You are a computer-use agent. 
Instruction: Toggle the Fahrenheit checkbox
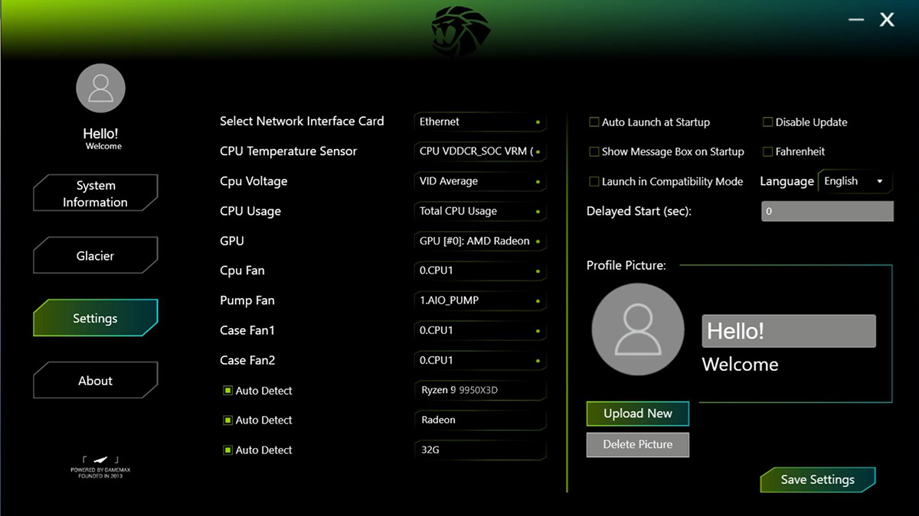(767, 152)
